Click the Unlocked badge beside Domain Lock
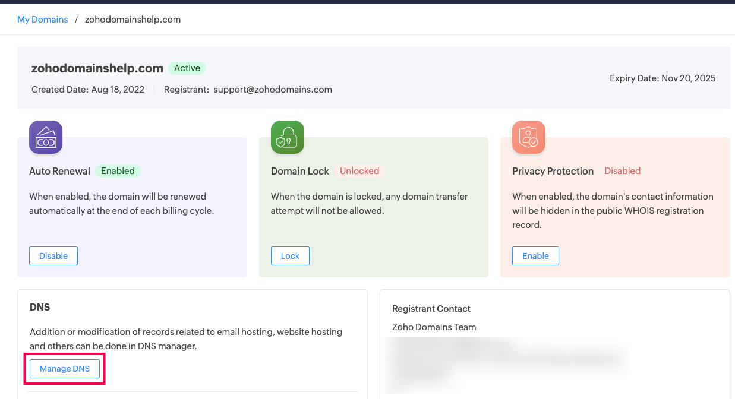The width and height of the screenshot is (735, 399). 359,171
